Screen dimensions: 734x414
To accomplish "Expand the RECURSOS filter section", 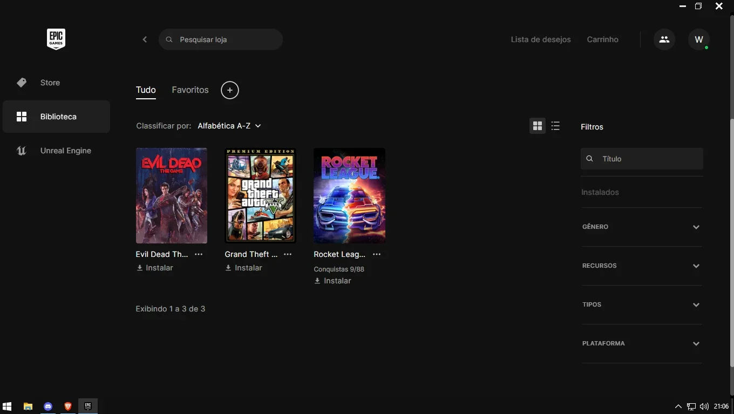I will pyautogui.click(x=642, y=266).
